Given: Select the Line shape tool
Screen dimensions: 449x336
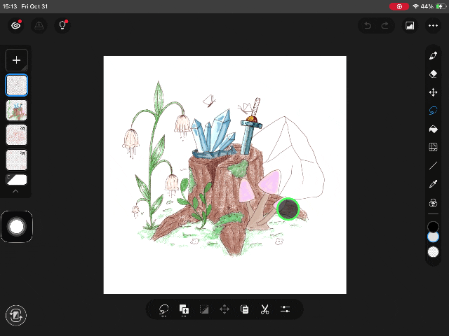Looking at the screenshot, I should point(433,166).
